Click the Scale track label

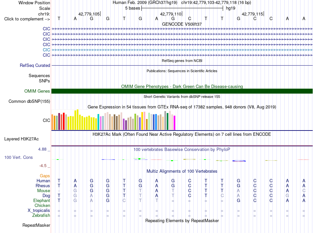[44, 8]
